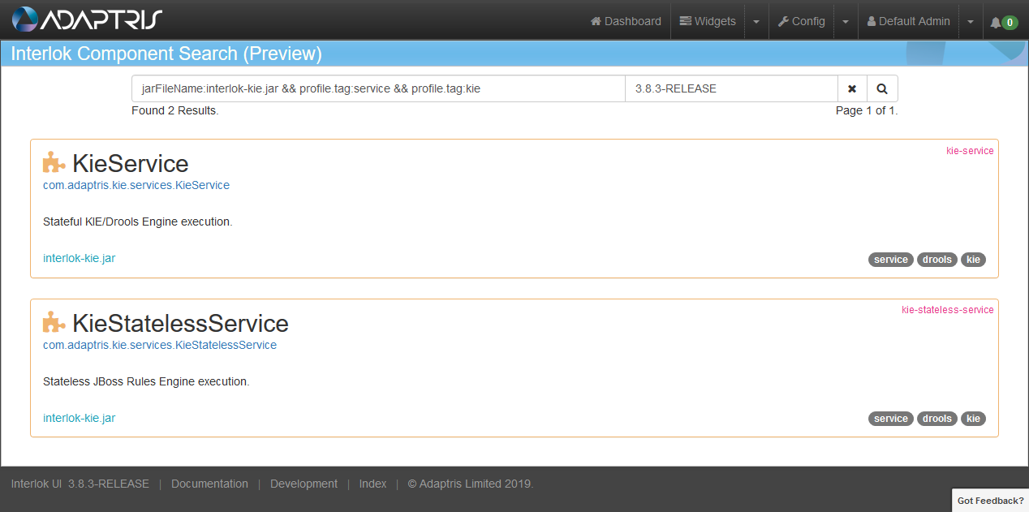Select the service tag on KieService
1029x512 pixels.
891,260
